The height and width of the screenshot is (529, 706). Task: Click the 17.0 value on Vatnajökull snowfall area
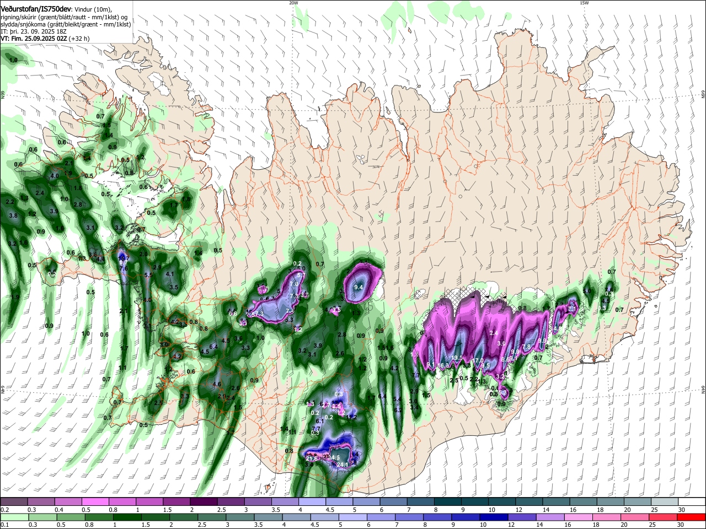(x=479, y=360)
